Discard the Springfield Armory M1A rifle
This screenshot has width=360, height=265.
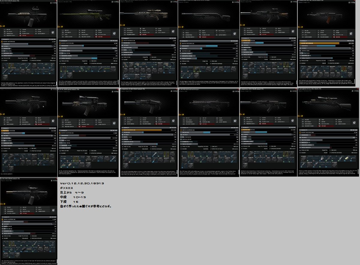[326, 126]
